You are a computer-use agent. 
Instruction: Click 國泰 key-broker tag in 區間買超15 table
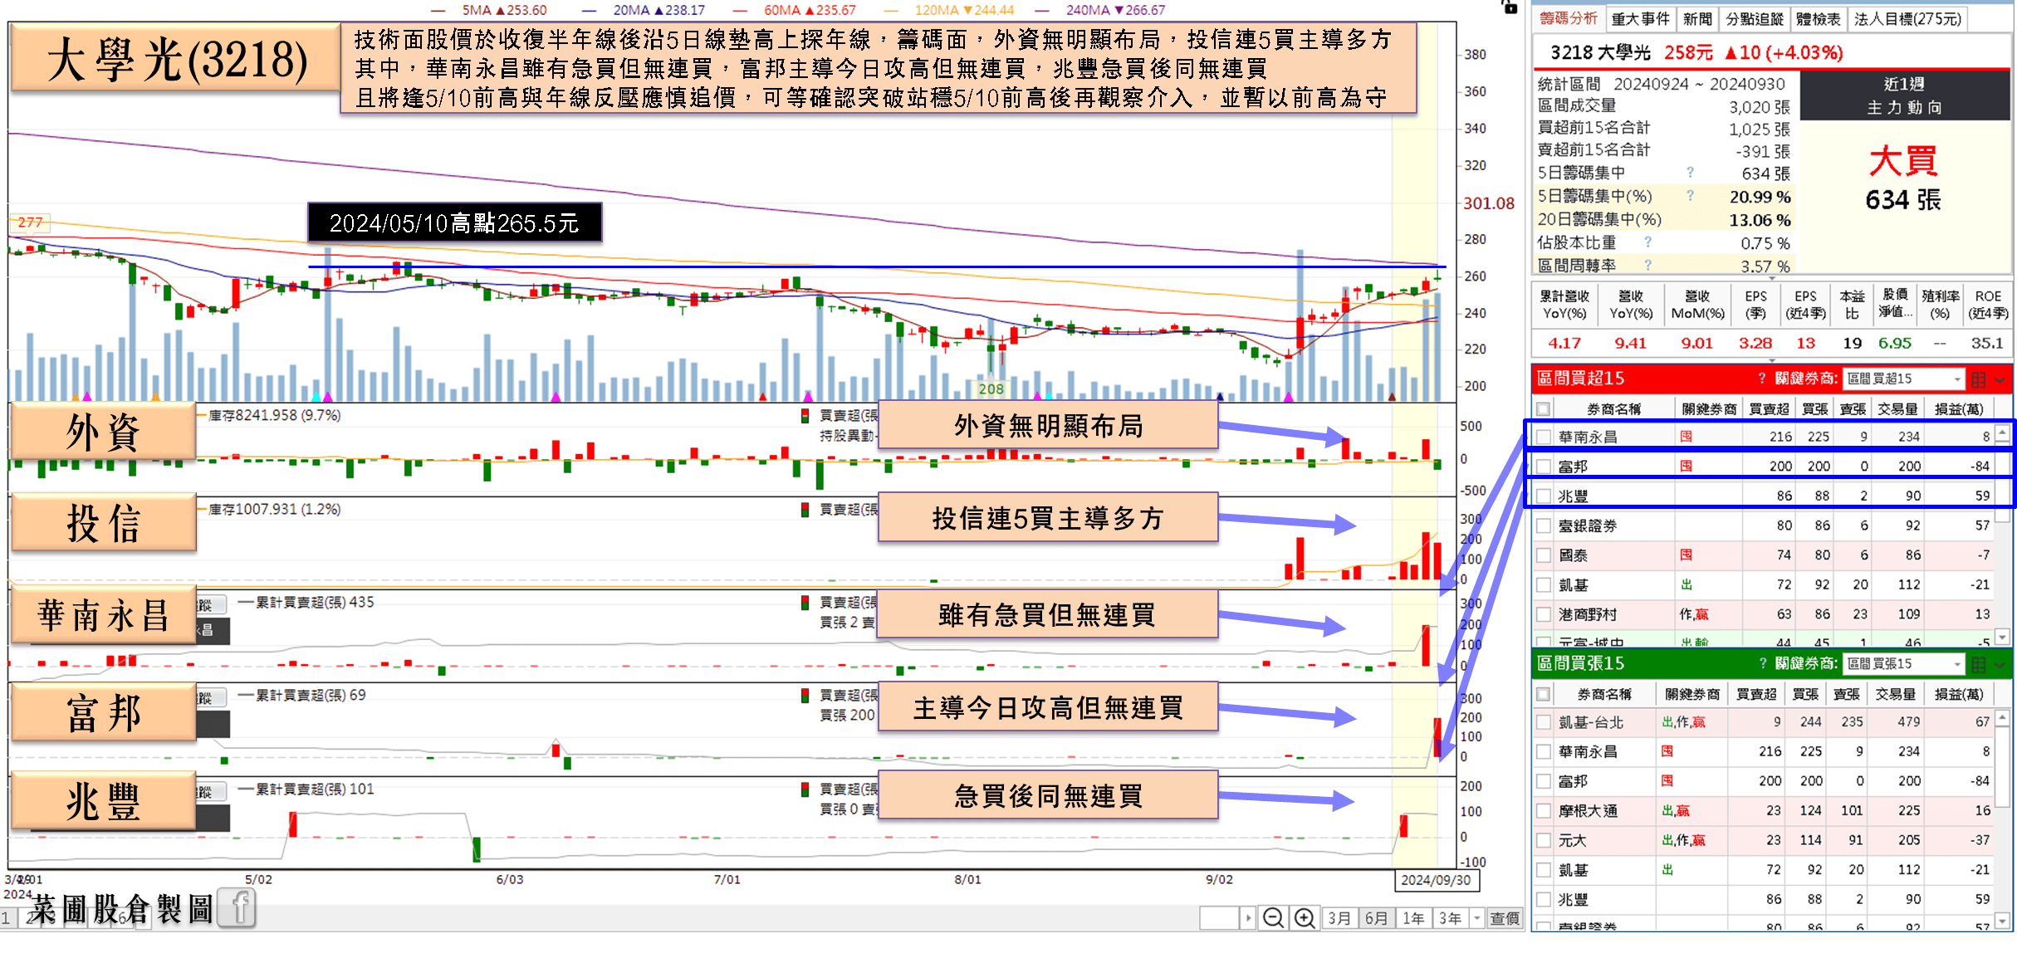(x=1686, y=555)
